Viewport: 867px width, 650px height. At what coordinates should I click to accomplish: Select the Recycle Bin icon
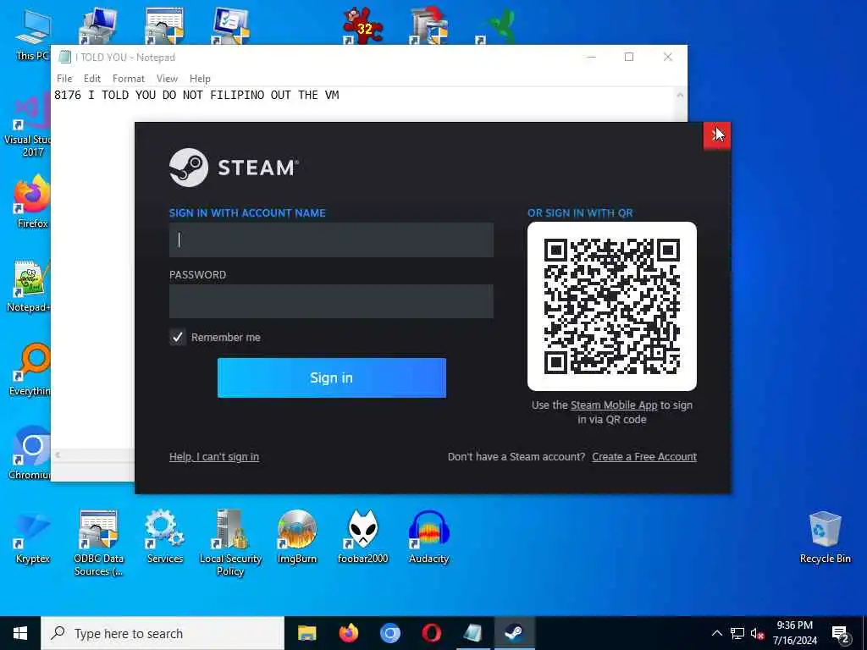click(825, 537)
